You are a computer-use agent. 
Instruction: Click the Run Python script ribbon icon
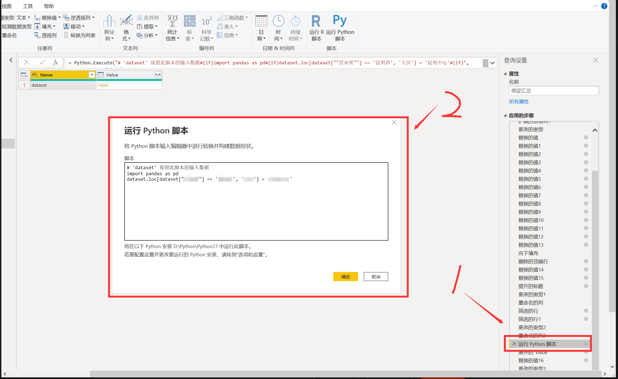[340, 21]
